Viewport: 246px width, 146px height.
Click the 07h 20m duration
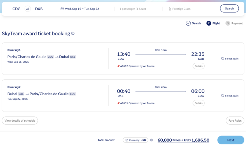coord(161,87)
